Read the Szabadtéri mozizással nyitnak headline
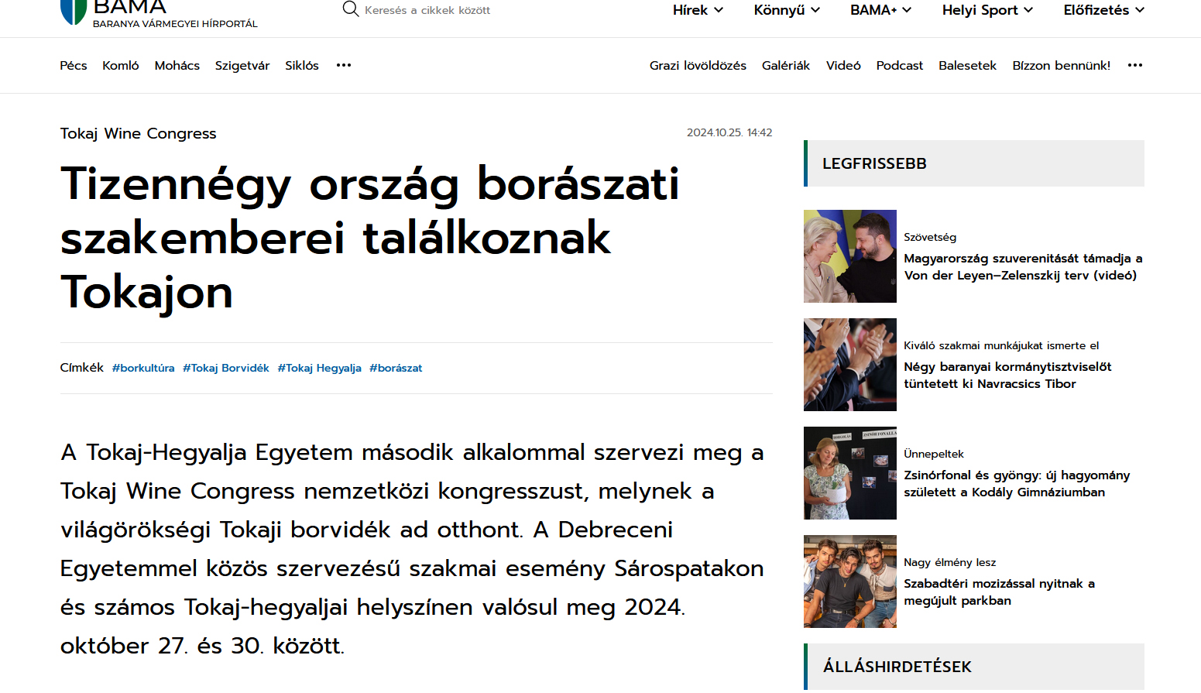This screenshot has width=1201, height=693. [999, 592]
